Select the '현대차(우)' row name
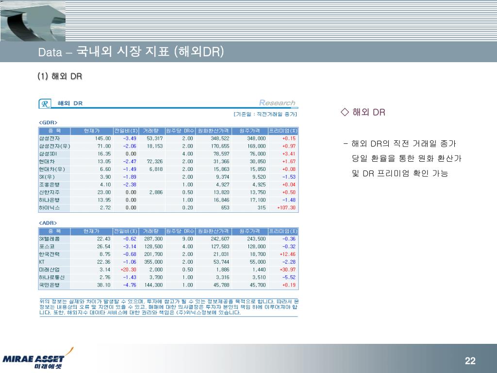Image resolution: width=497 pixels, height=373 pixels. (x=52, y=170)
